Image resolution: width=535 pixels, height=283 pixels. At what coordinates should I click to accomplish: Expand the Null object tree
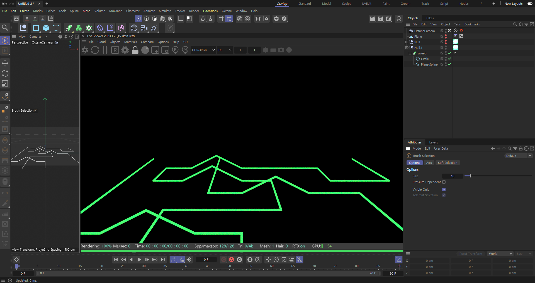point(407,42)
